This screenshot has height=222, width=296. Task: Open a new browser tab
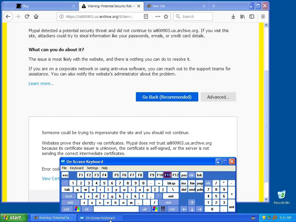214,6
